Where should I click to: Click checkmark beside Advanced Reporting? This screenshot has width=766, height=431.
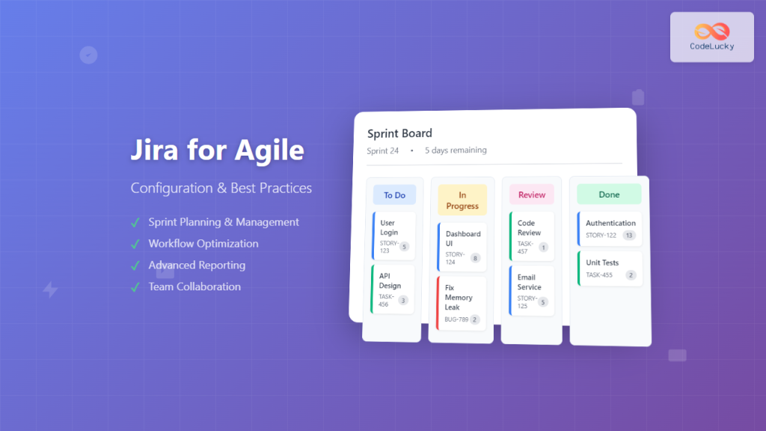pyautogui.click(x=135, y=265)
